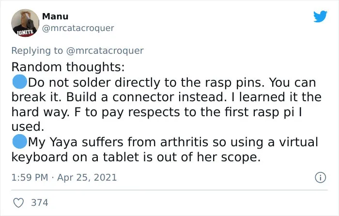Click the first blue circle bullet emoji

coord(19,82)
